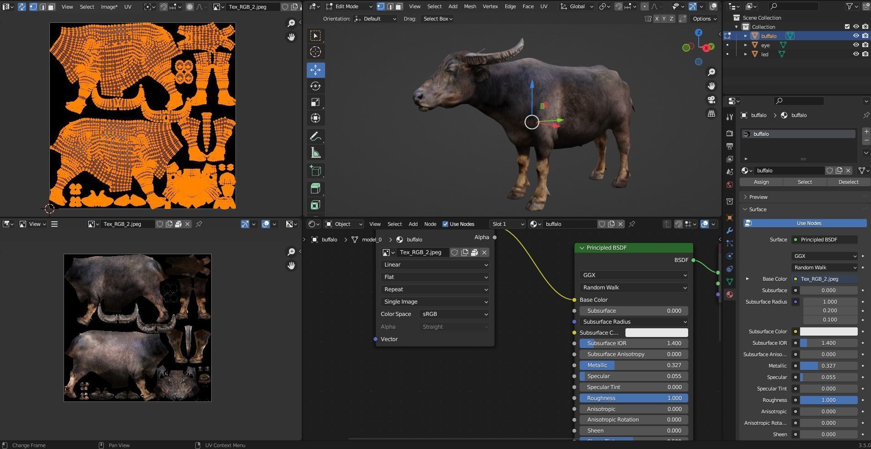Adjust Metallic slider in Principled BSDF node
Image resolution: width=871 pixels, height=449 pixels.
coord(634,365)
